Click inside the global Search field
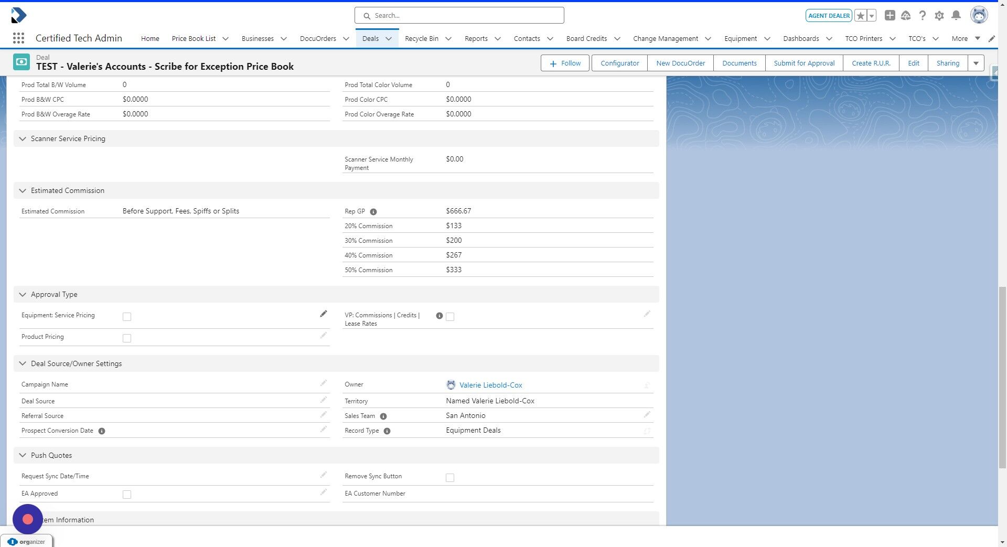This screenshot has width=1007, height=547. 459,15
